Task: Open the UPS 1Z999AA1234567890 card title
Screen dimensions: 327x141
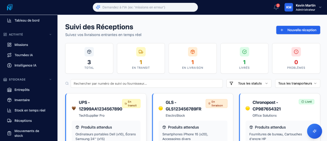Action: pyautogui.click(x=101, y=106)
